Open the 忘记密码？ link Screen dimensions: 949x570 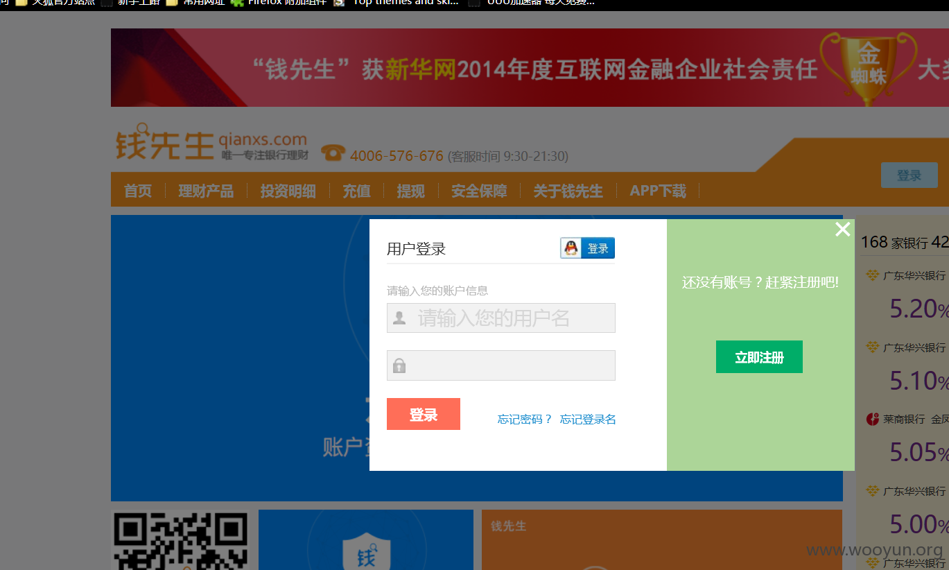click(525, 419)
